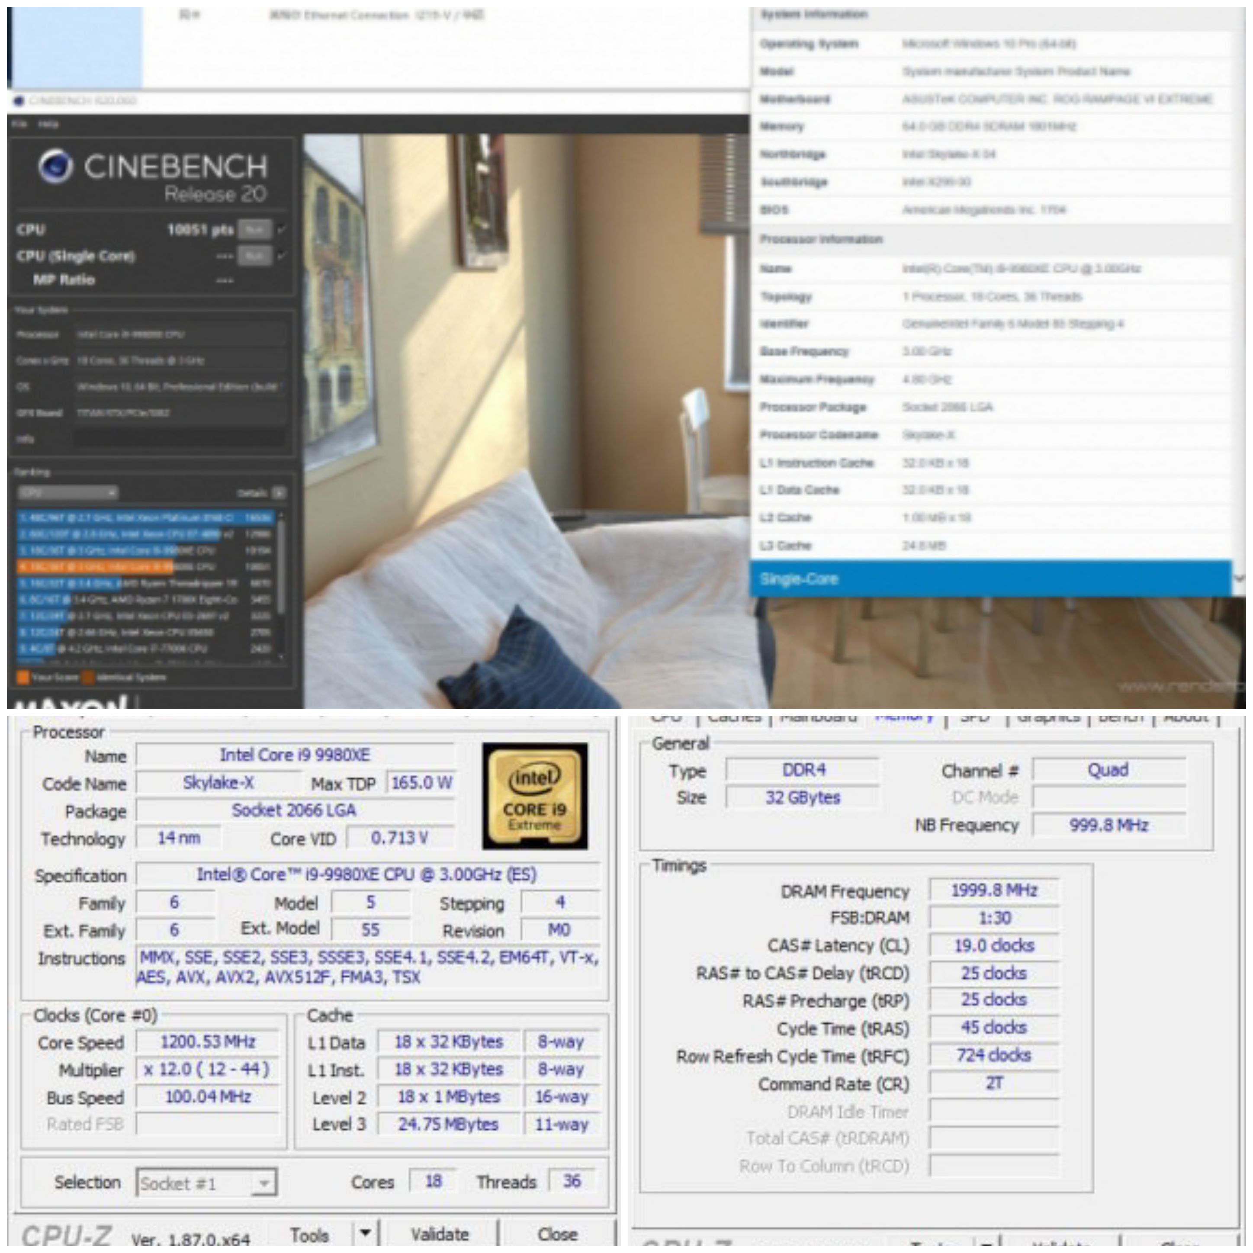Run the CPU (Single Core) benchmark
The width and height of the screenshot is (1253, 1253).
pos(254,256)
